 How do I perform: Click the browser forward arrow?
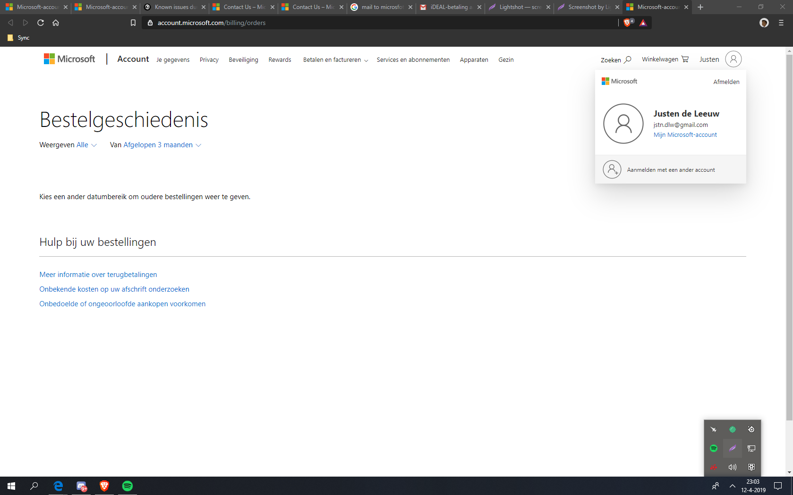tap(26, 23)
